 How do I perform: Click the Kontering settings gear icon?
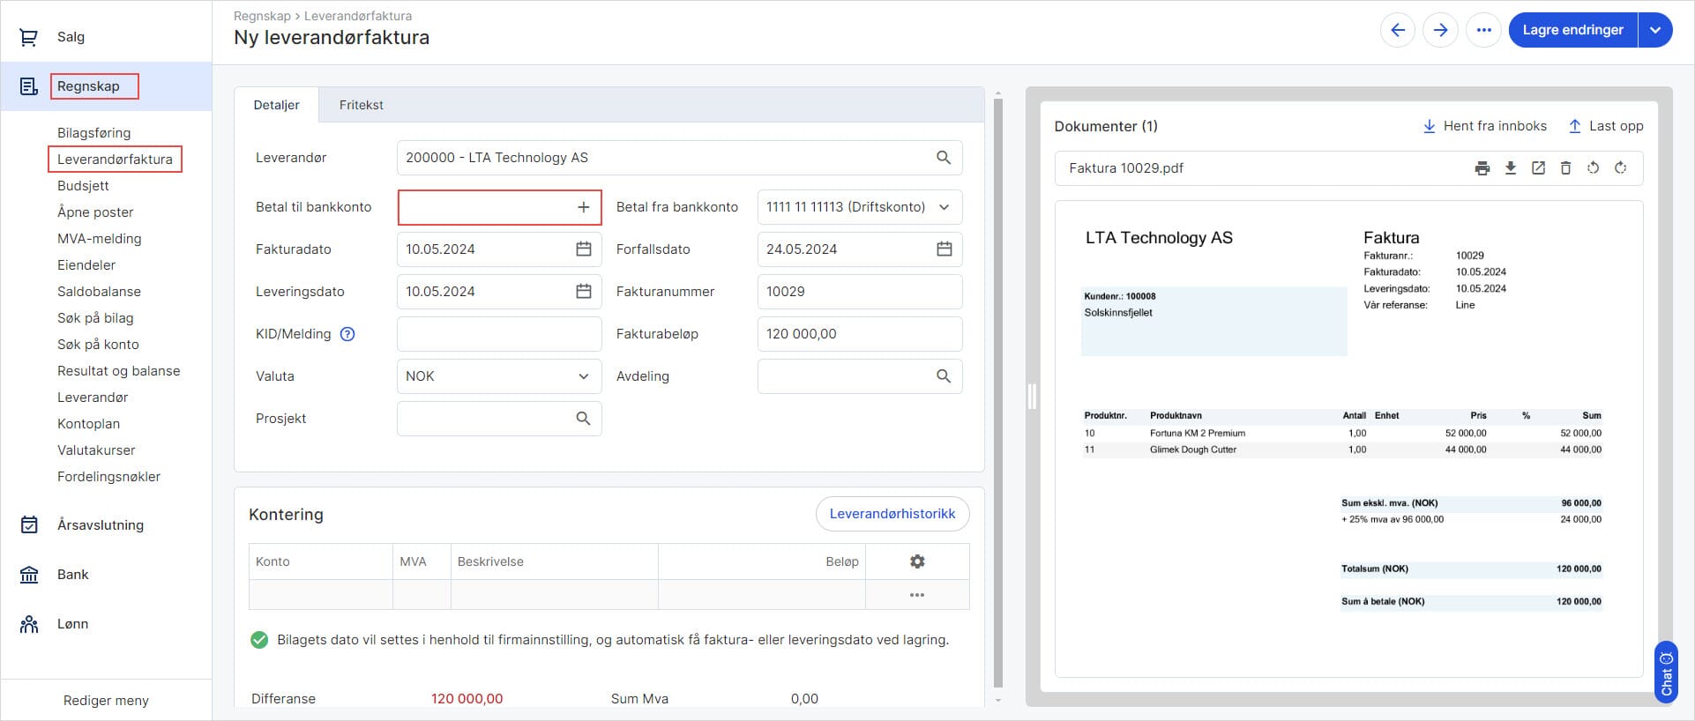(917, 561)
